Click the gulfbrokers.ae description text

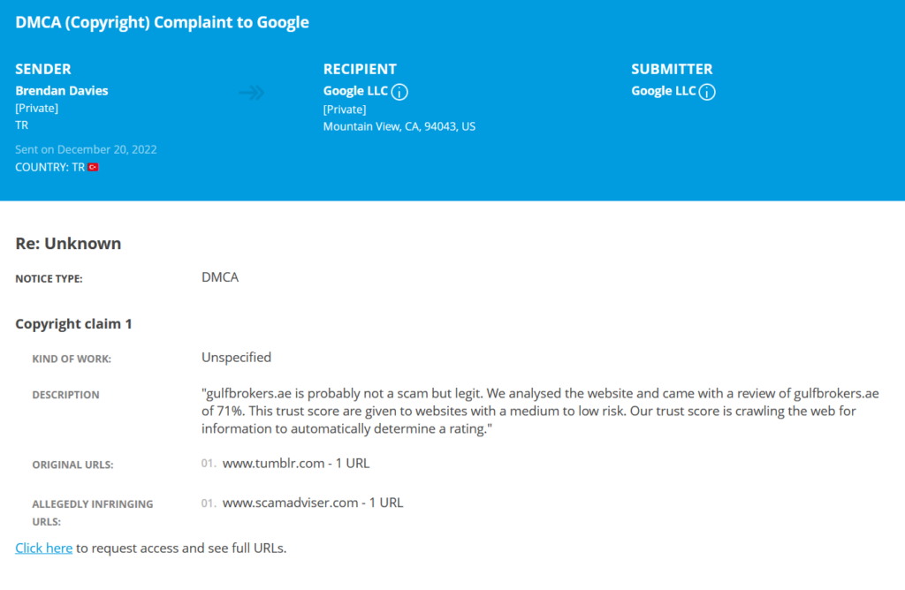[x=540, y=411]
